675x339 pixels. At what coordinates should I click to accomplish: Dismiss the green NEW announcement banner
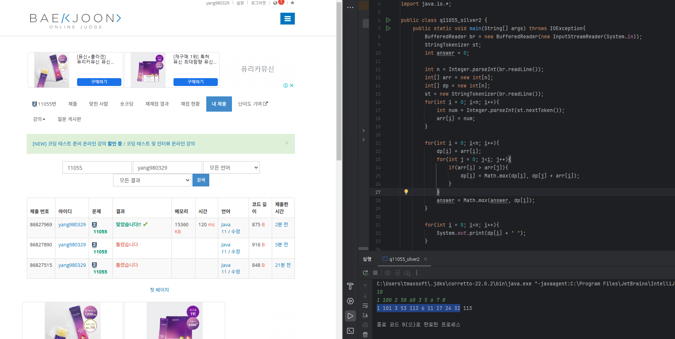tap(287, 143)
